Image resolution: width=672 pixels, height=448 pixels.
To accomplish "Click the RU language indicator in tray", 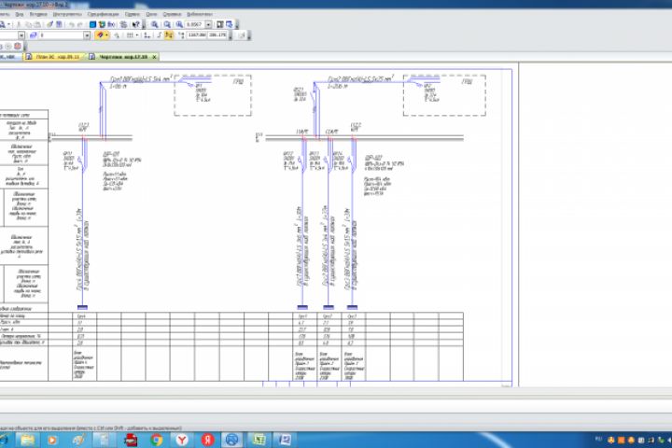I will (598, 440).
